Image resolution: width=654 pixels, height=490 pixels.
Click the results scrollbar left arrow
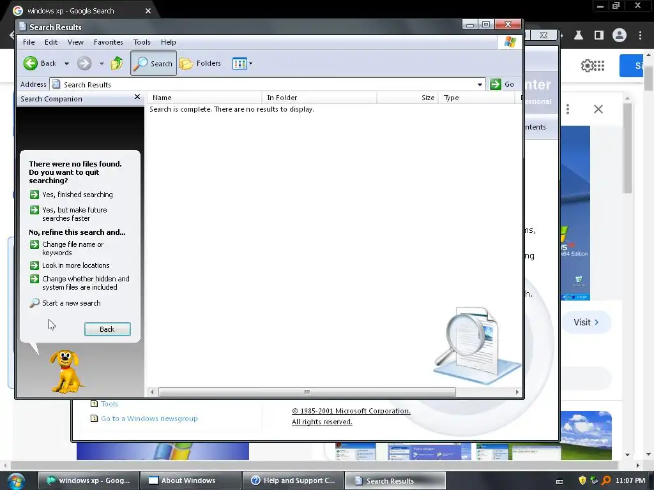tap(152, 392)
